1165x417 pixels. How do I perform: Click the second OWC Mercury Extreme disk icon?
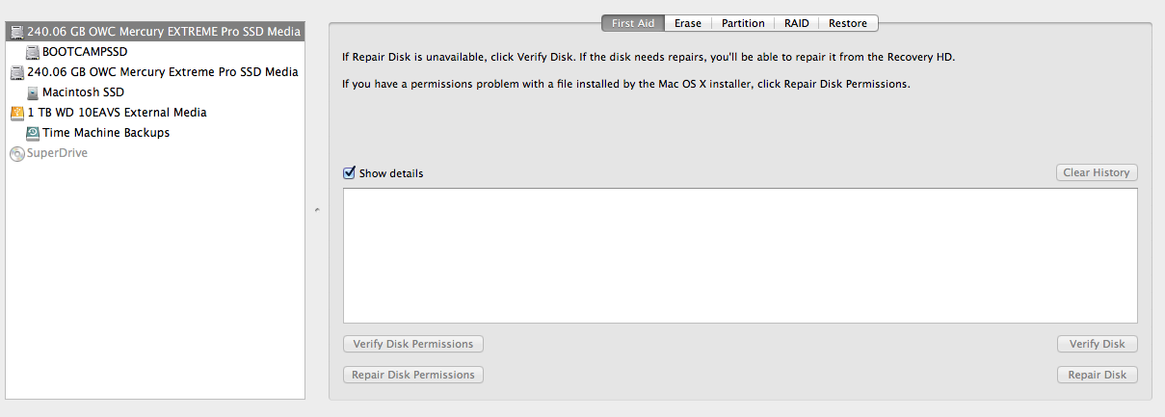(16, 72)
